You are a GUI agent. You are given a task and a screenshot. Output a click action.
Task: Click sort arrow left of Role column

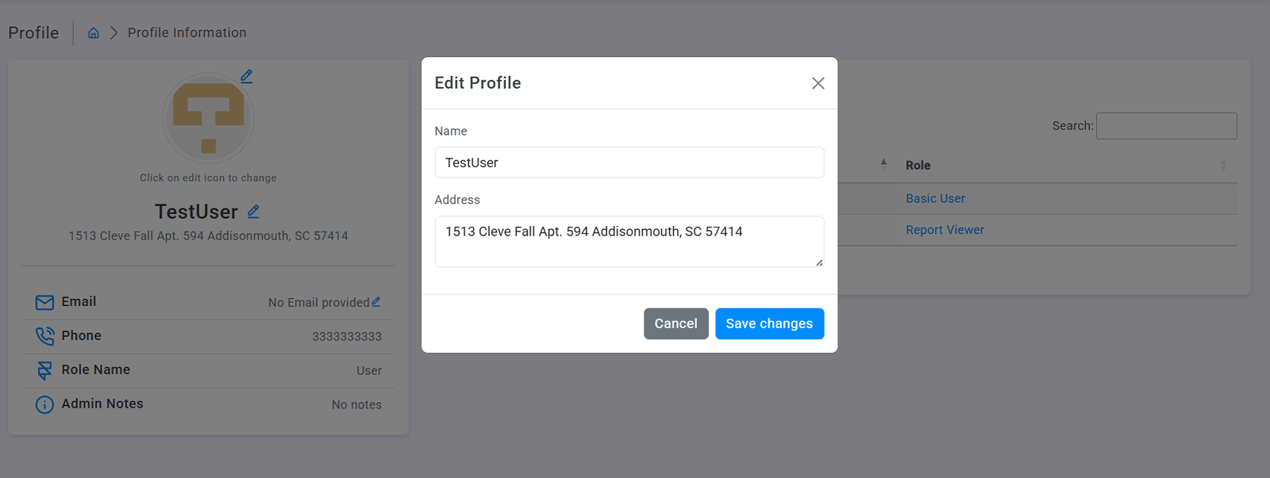[883, 164]
